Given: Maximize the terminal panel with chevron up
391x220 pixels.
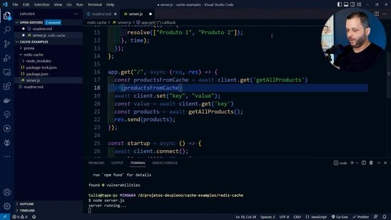Looking at the screenshot, I should [x=379, y=163].
